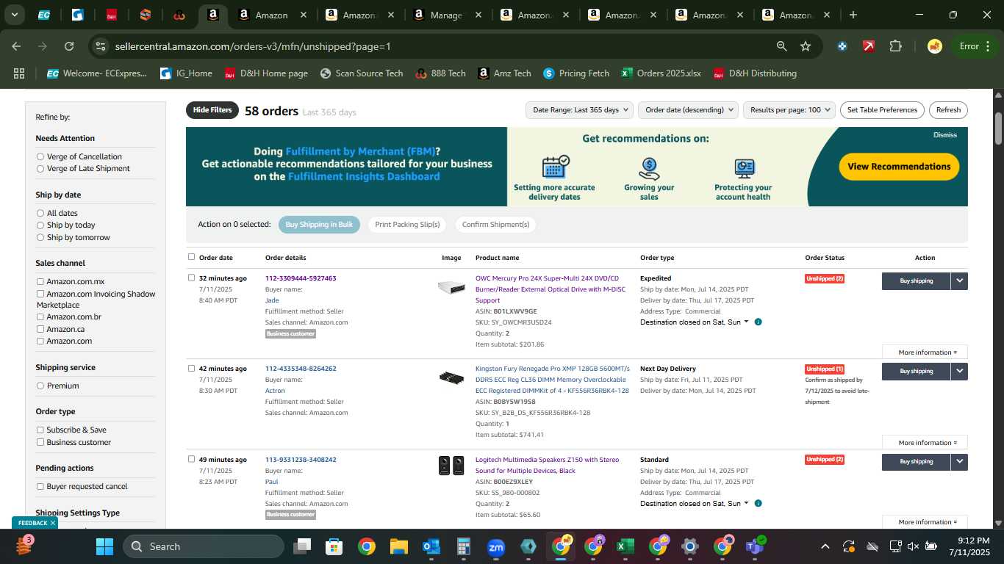Image resolution: width=1004 pixels, height=564 pixels.
Task: Open info icon next to Paul's destination closed note
Action: click(758, 503)
